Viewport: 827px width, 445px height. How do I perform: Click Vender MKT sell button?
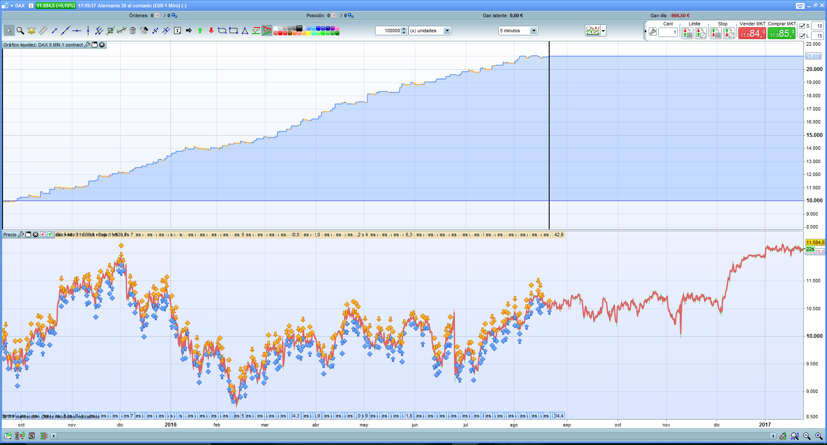pyautogui.click(x=752, y=33)
